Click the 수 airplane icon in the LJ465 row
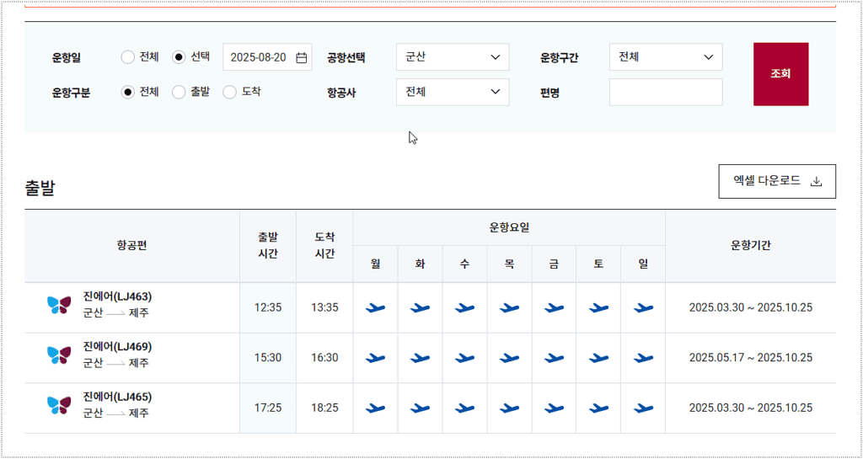The width and height of the screenshot is (863, 459). 464,408
